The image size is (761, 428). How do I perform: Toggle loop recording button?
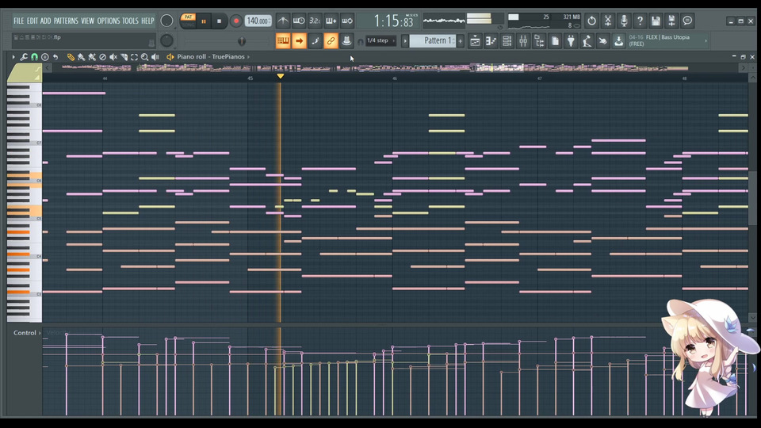[347, 21]
